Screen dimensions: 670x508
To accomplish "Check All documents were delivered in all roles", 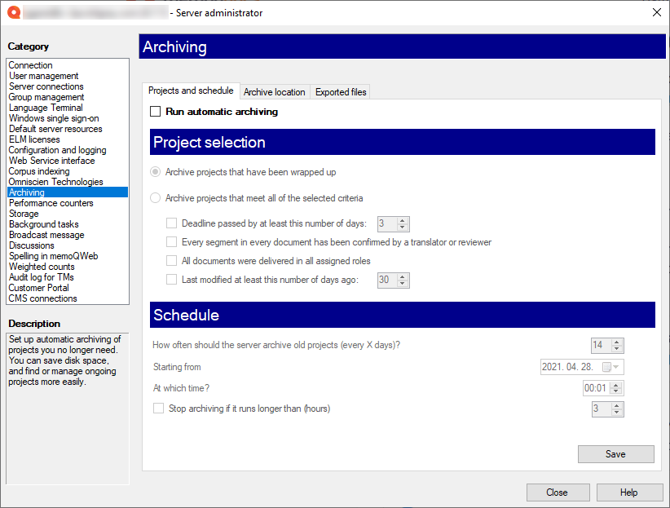I will click(x=171, y=260).
